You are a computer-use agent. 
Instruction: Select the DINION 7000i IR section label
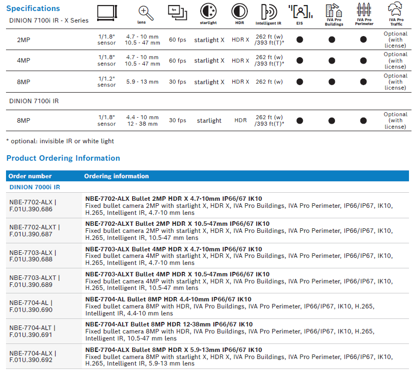(35, 187)
